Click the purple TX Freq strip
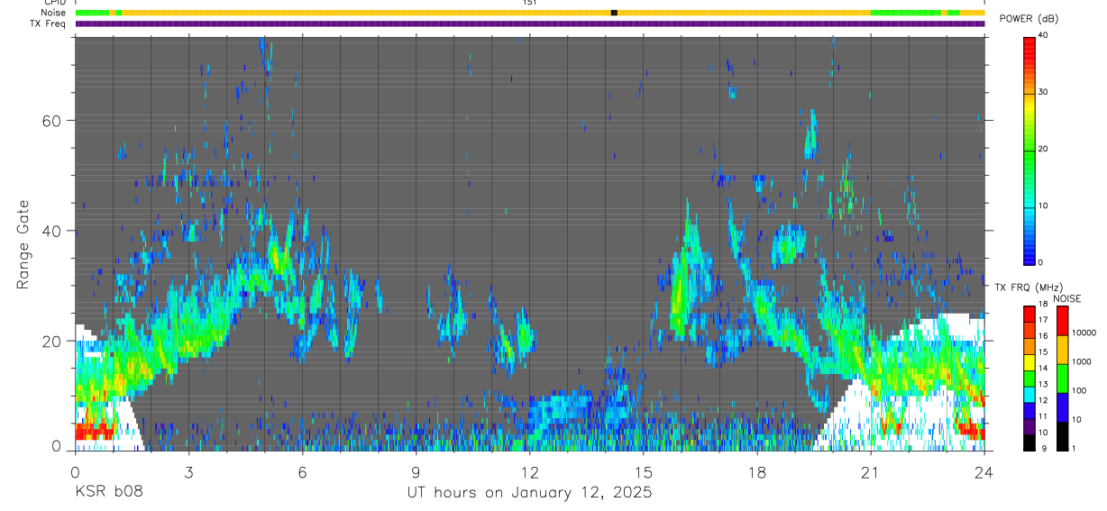The image size is (1107, 511). point(530,23)
